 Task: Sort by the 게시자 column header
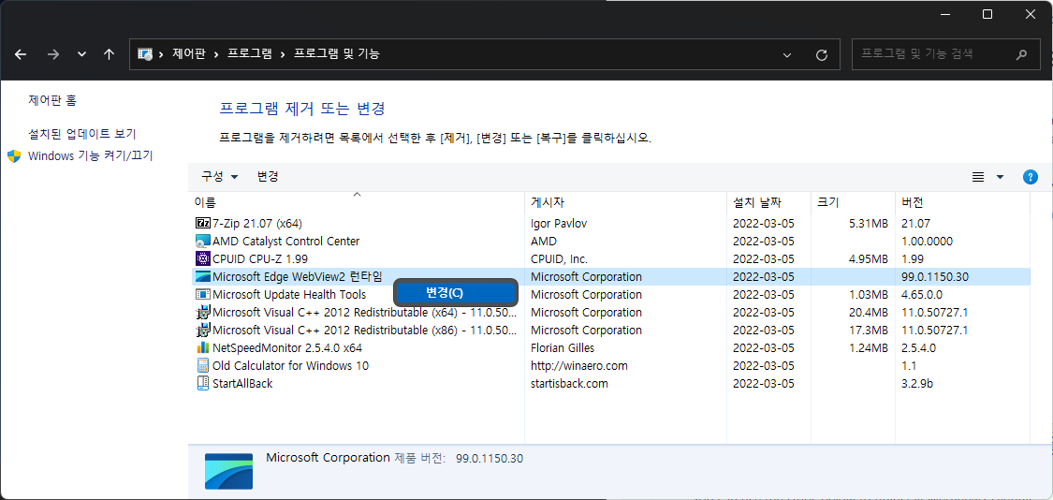point(626,201)
